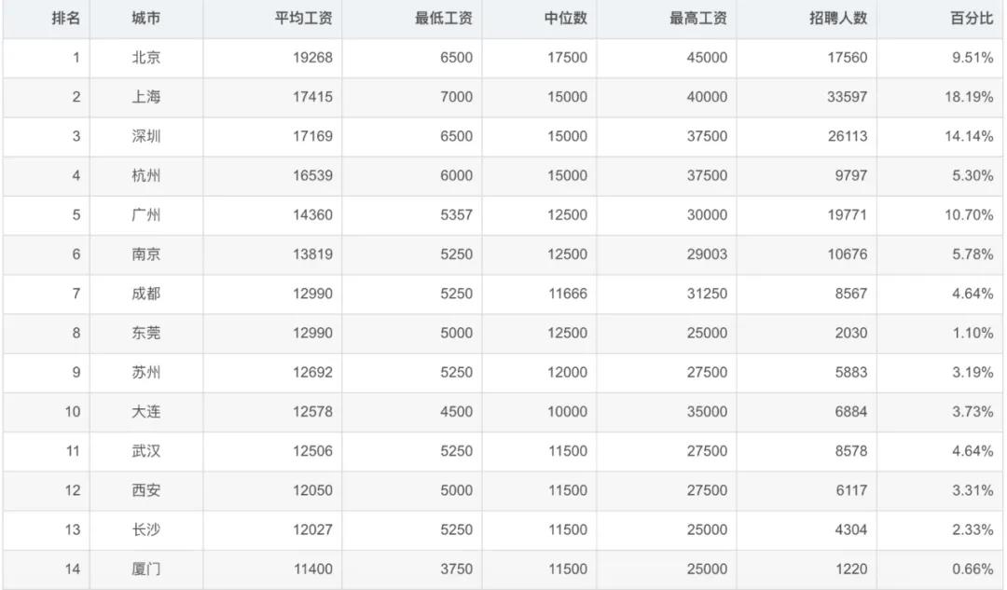Viewport: 1007px width, 590px height.
Task: Sort by the 最高工资 header
Action: (697, 19)
